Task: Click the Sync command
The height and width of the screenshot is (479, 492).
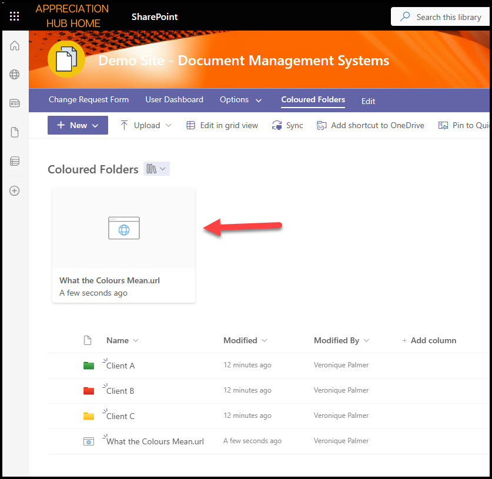Action: click(287, 125)
